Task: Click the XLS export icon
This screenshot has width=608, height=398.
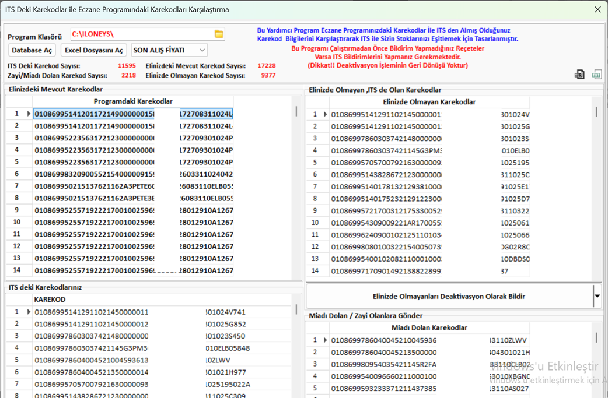Action: pos(579,75)
